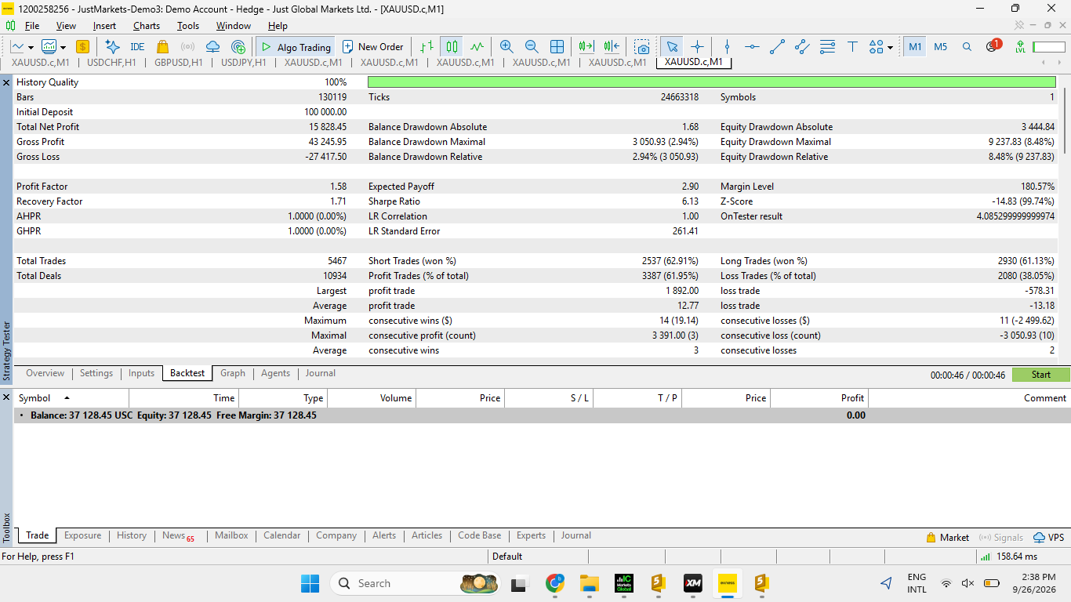Open the Market link in Toolbox bar
This screenshot has width=1071, height=602.
(947, 538)
